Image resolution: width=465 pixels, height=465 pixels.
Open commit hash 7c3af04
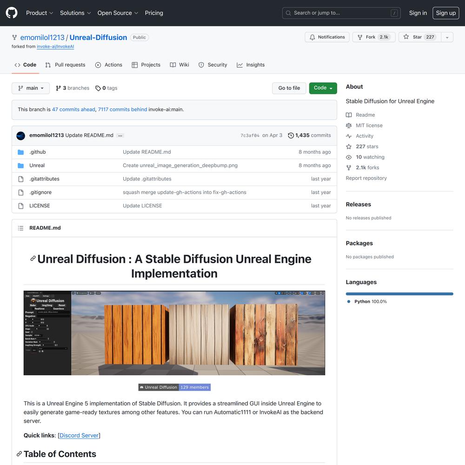(x=250, y=135)
